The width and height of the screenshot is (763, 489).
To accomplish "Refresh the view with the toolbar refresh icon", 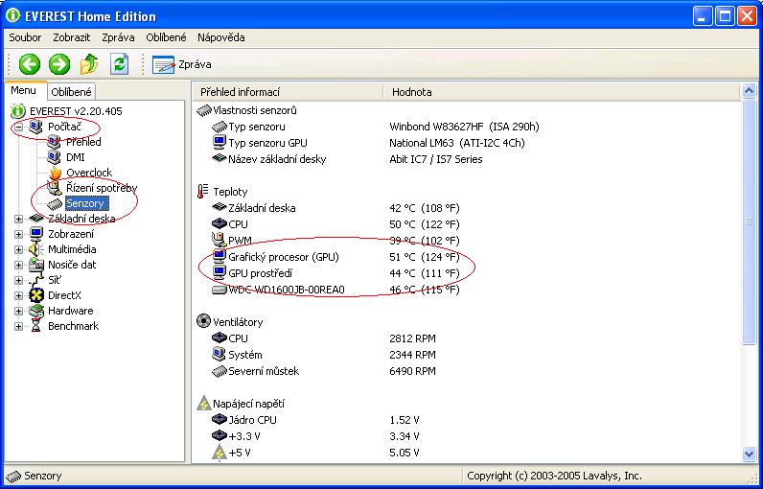I will pos(119,64).
